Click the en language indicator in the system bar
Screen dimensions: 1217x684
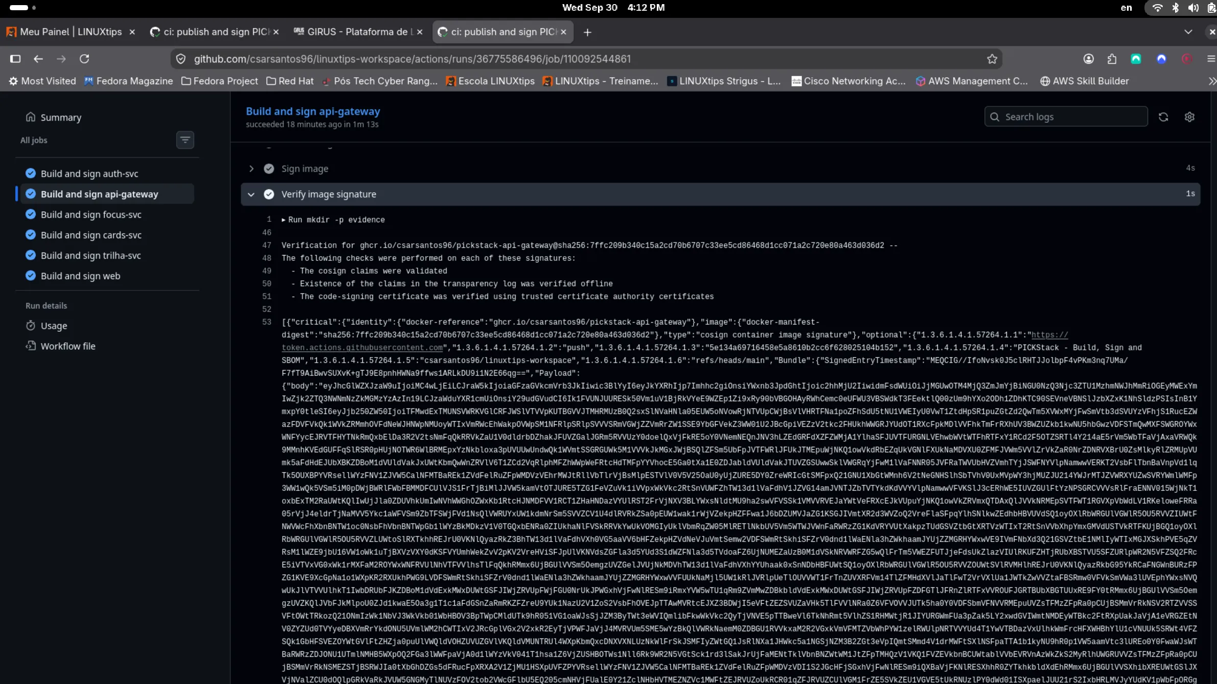pos(1126,8)
